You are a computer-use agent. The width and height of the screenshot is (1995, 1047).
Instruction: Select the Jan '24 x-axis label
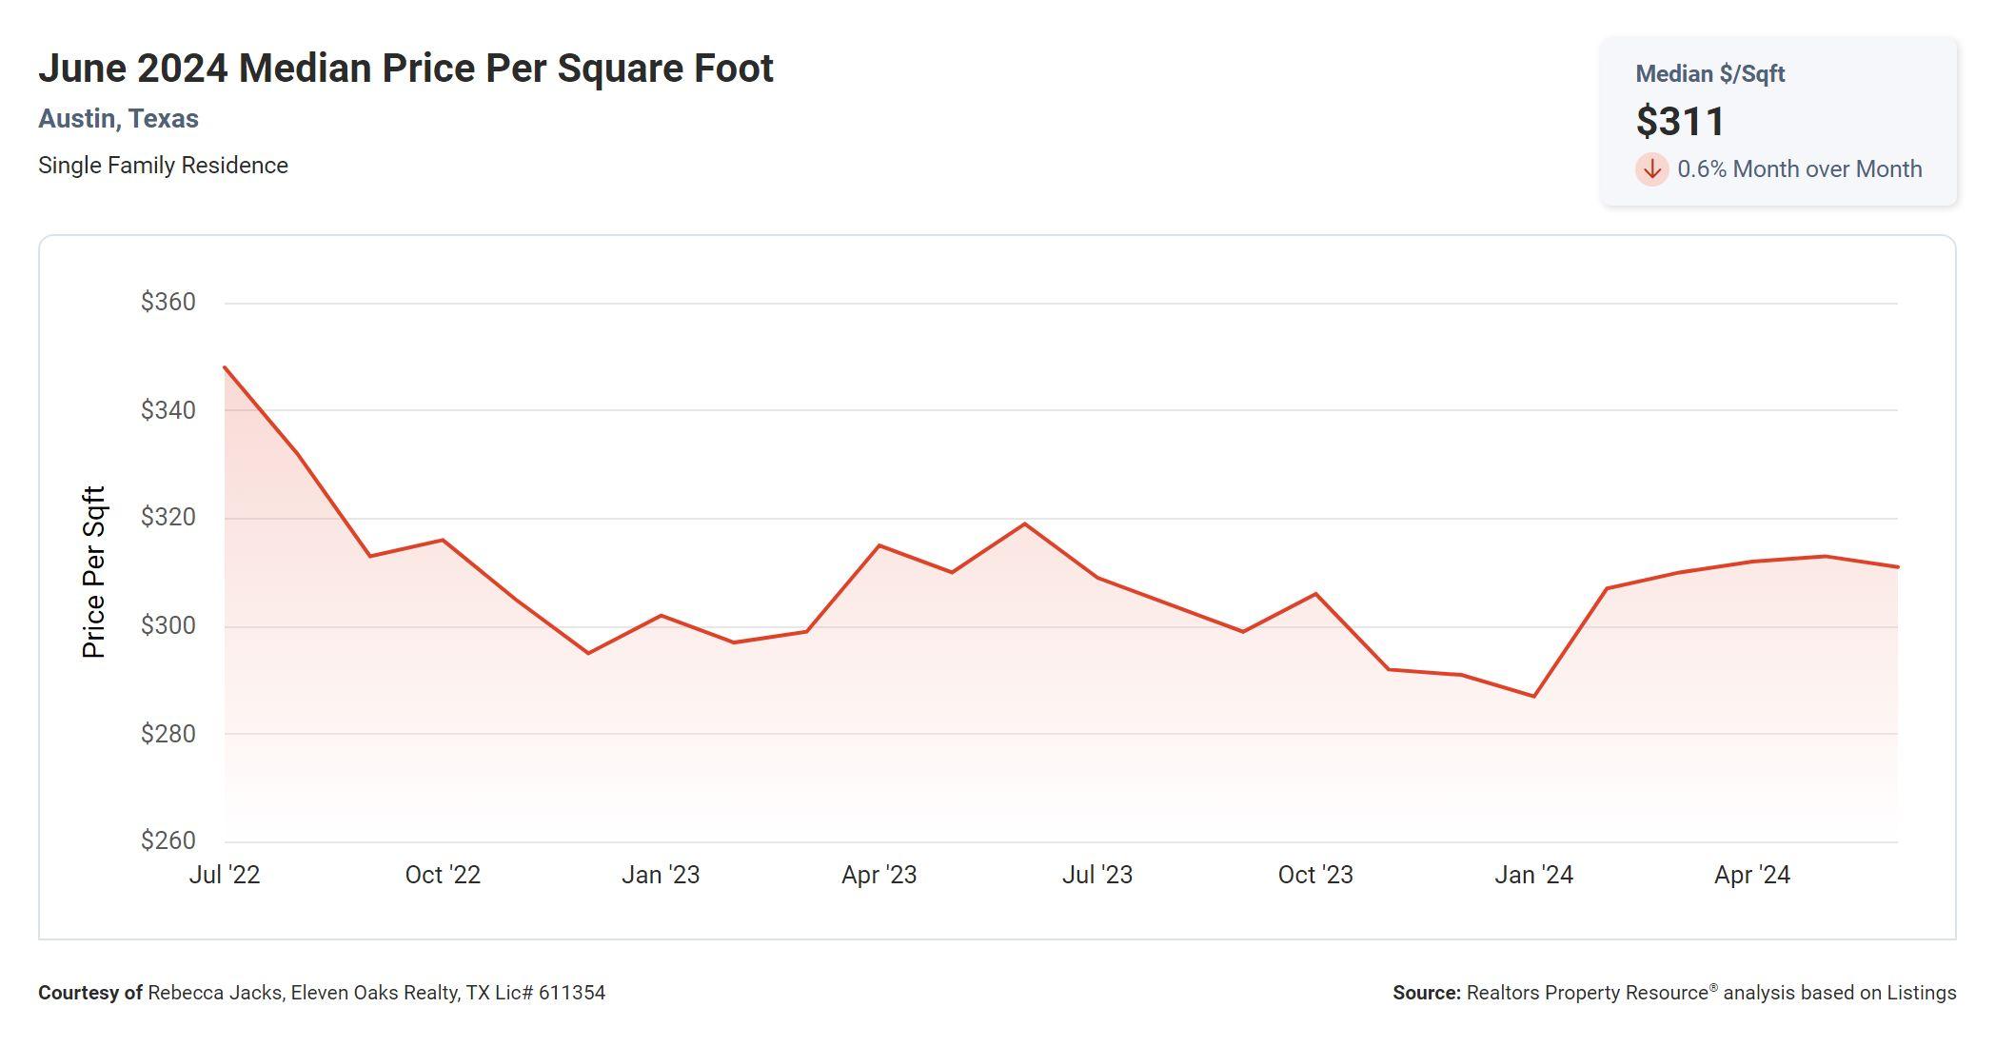pos(1533,875)
